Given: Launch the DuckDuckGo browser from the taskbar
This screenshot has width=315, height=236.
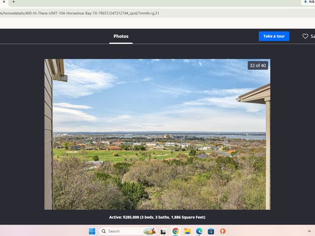Looking at the screenshot, I should [x=223, y=231].
